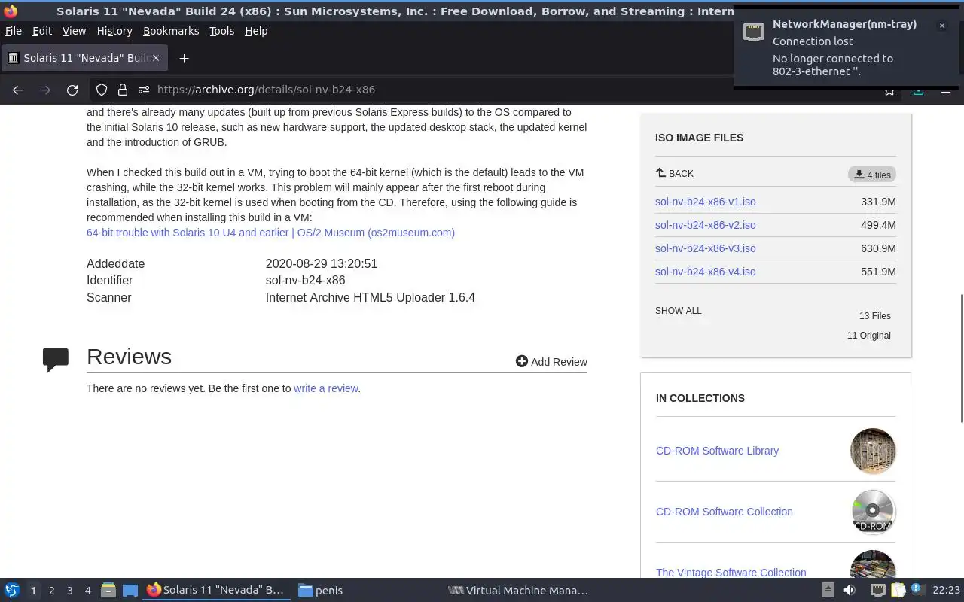Click the Vintage Software Collection thumbnail

(x=873, y=564)
